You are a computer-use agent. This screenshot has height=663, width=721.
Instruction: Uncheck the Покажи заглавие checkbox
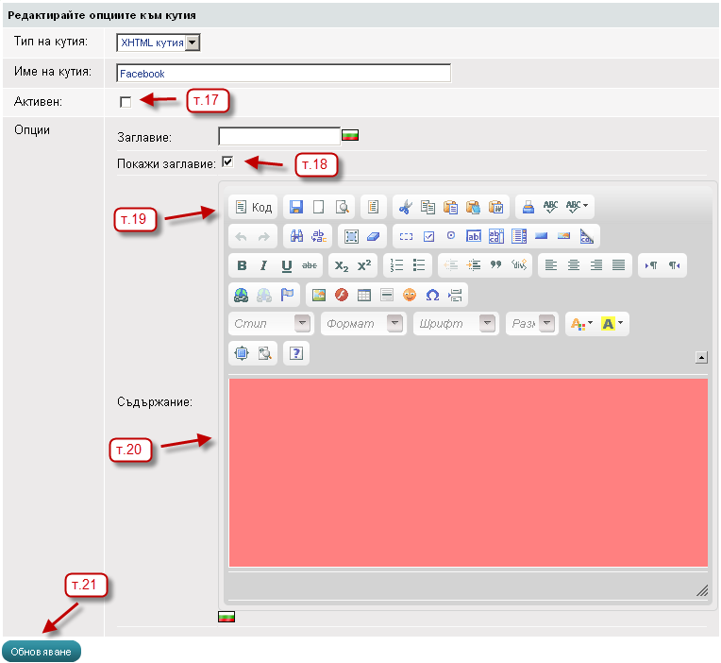(227, 161)
